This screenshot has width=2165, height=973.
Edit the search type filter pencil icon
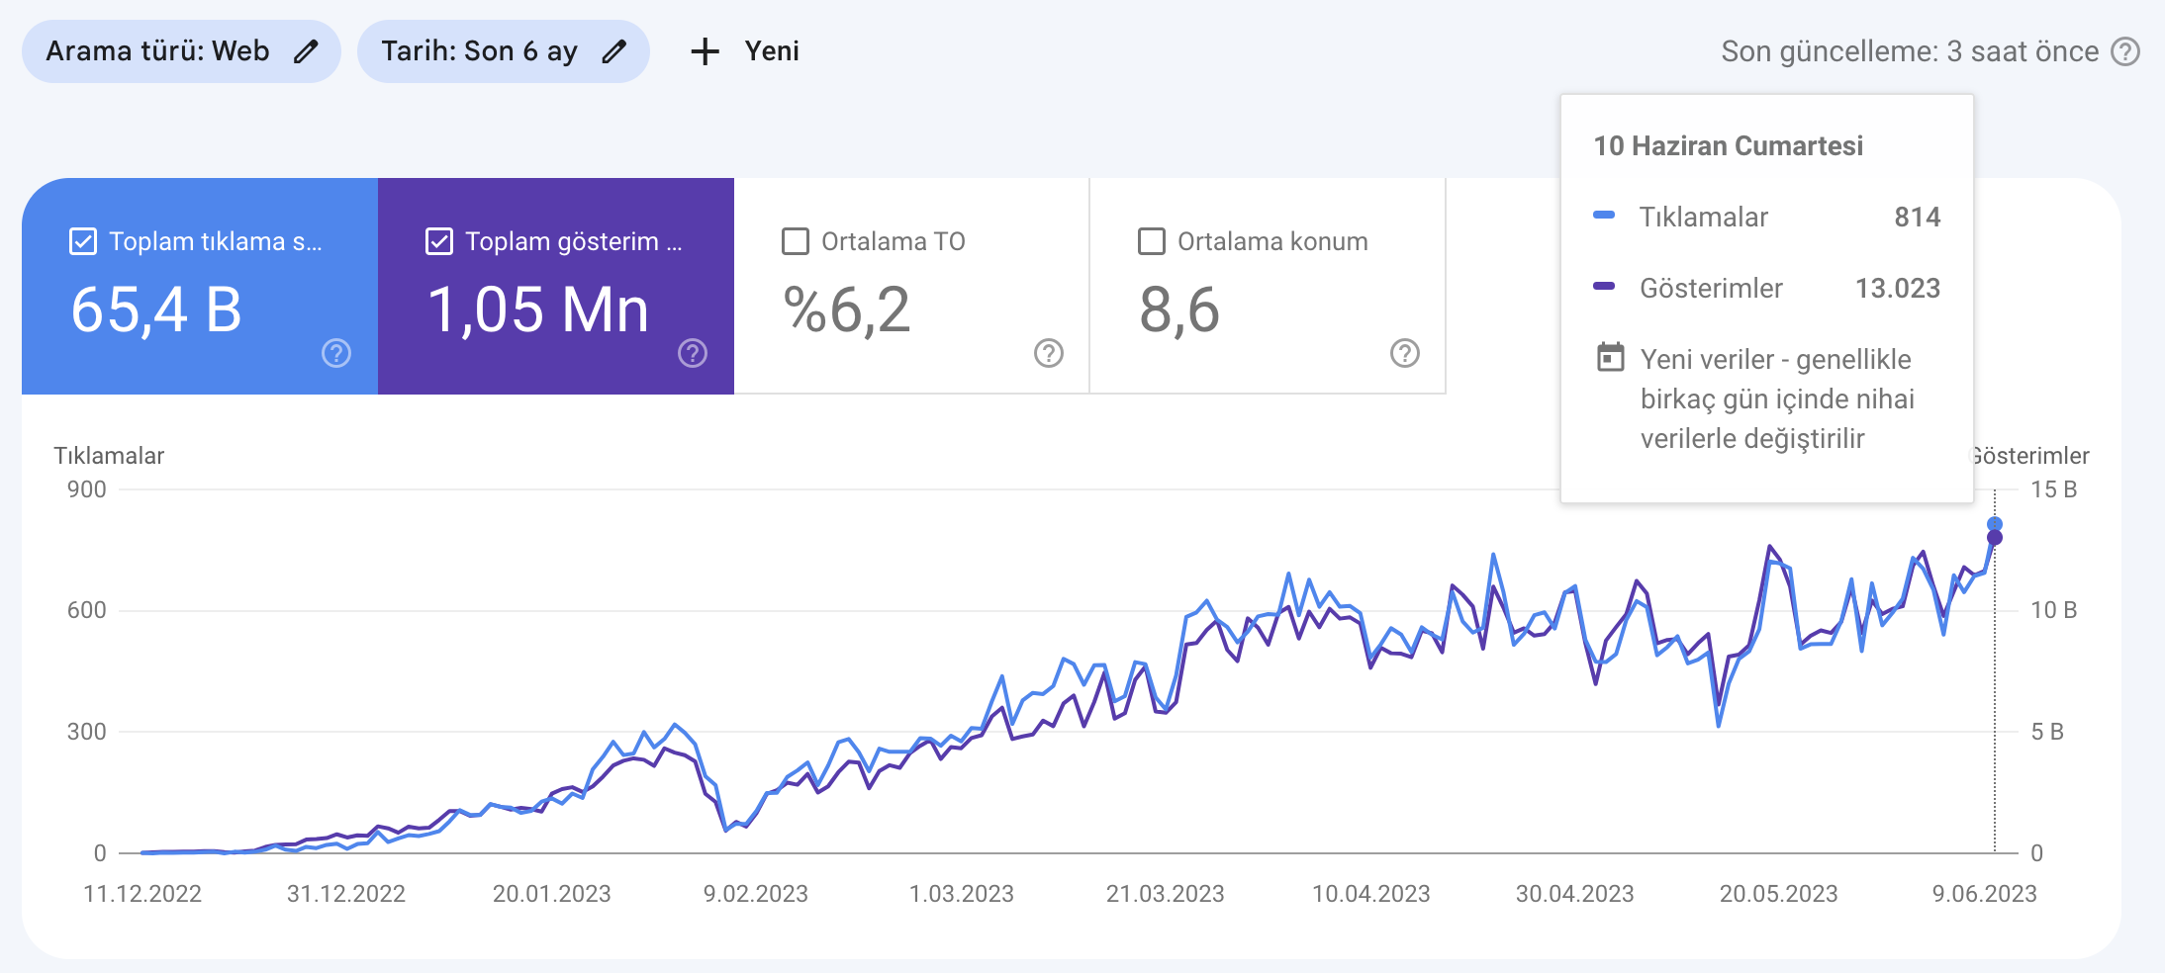coord(306,51)
